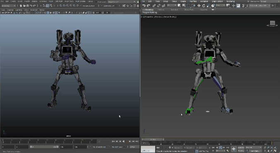Viewport: 280px width, 153px height.
Task: Click the Maximize Viewport toggle icon
Action: point(275,151)
